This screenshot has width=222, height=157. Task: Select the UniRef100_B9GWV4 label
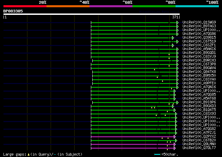point(199,68)
